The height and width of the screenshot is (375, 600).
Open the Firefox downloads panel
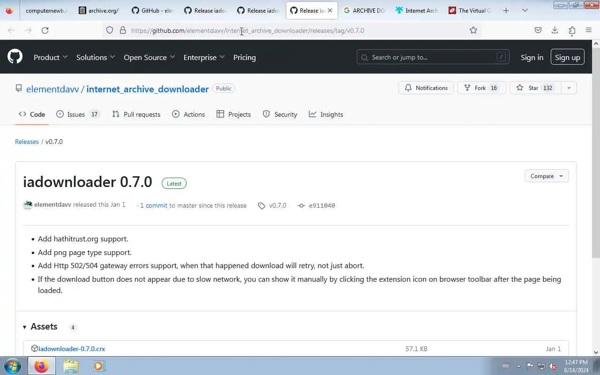[555, 30]
